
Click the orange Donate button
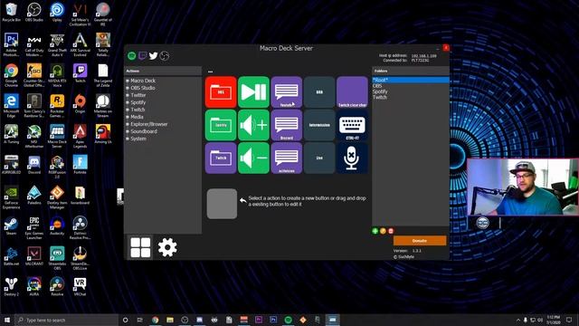(x=420, y=241)
